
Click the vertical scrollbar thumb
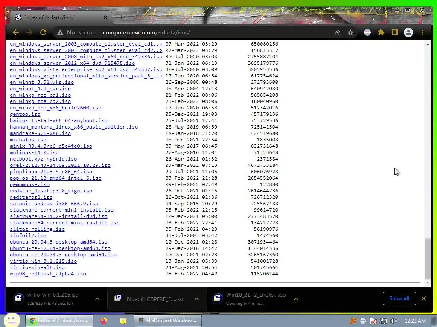click(428, 258)
